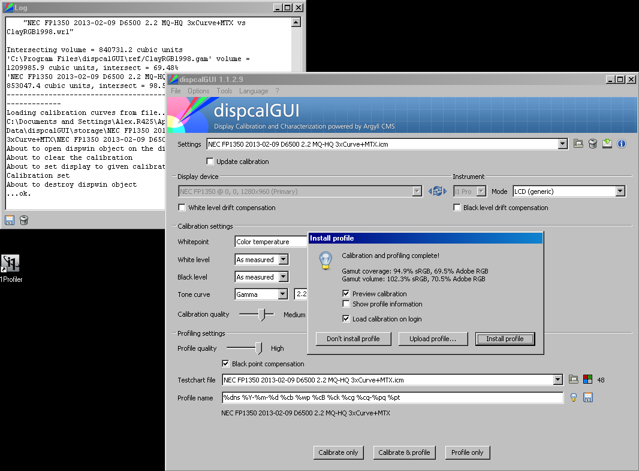Viewport: 639px width, 471px height.
Task: Click the '48' patch count text
Action: 601,380
